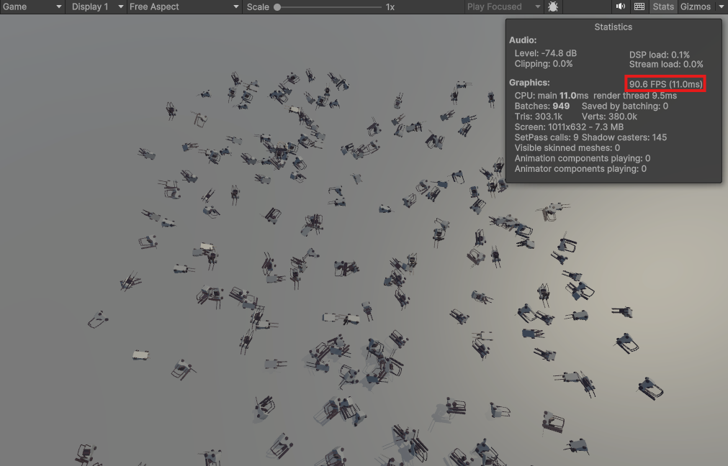The height and width of the screenshot is (466, 728).
Task: Click the Audio section heading
Action: (523, 40)
